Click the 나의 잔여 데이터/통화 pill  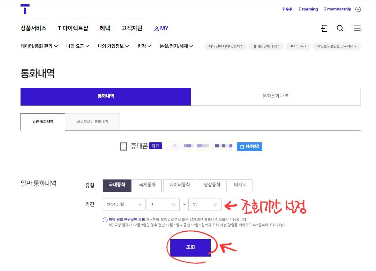point(225,46)
